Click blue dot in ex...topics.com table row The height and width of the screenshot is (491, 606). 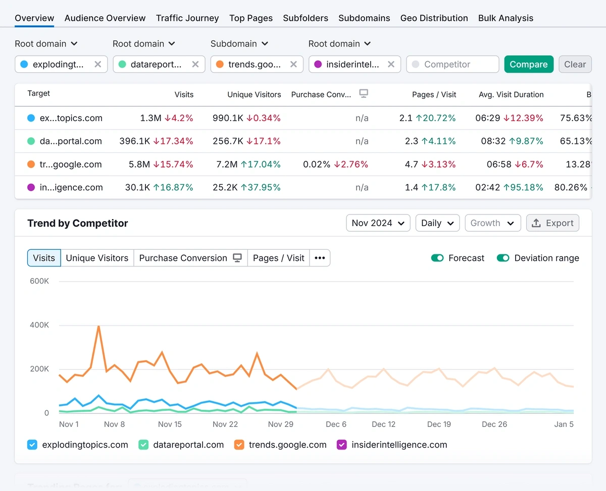pos(31,118)
